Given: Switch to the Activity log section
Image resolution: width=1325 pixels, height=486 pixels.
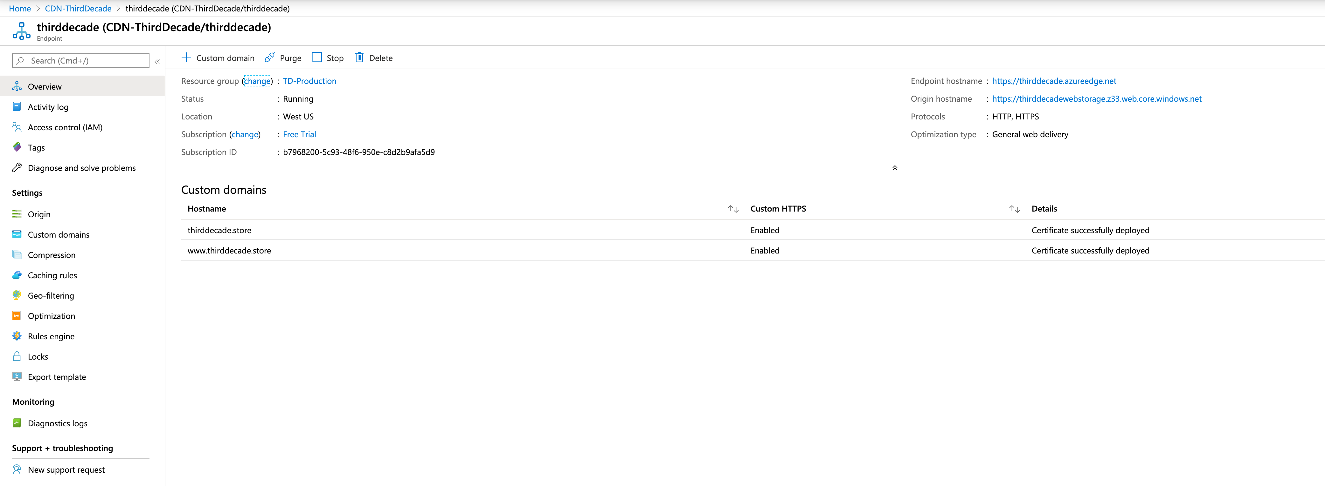Looking at the screenshot, I should click(48, 107).
